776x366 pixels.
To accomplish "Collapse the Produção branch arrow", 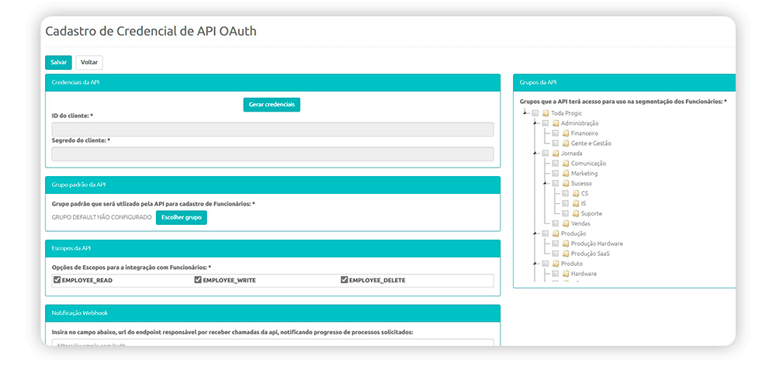I will click(535, 233).
